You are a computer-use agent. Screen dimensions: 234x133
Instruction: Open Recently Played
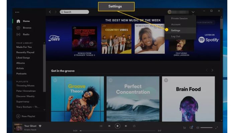(x=25, y=53)
